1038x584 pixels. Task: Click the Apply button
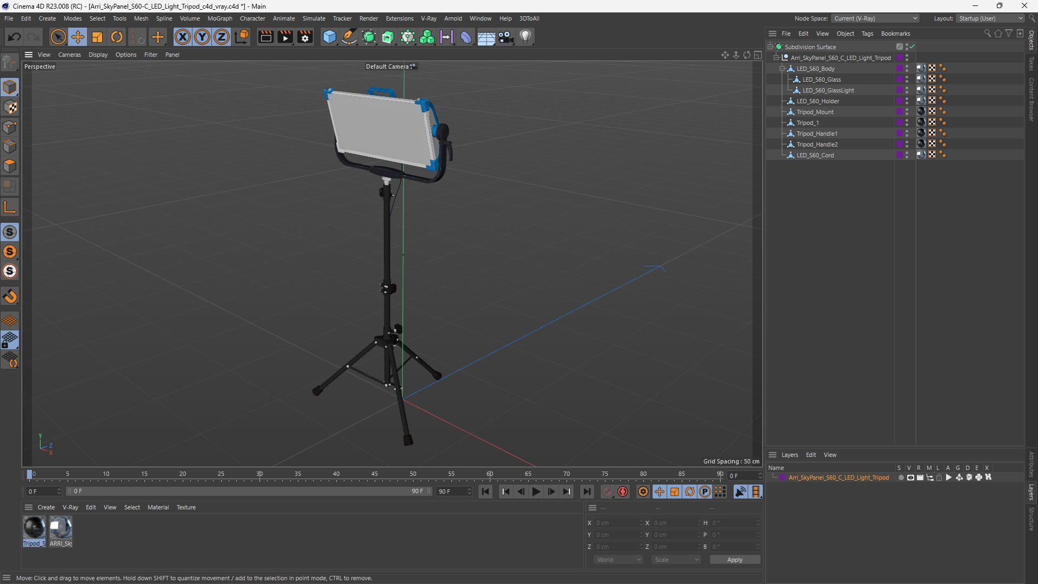[x=735, y=560]
